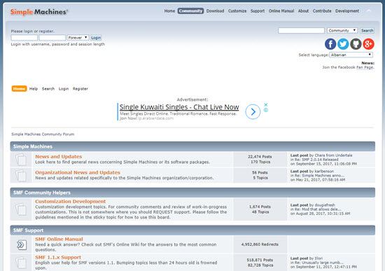The image size is (385, 271).
Task: Click the blue arrow on the advertisement
Action: pyautogui.click(x=253, y=112)
